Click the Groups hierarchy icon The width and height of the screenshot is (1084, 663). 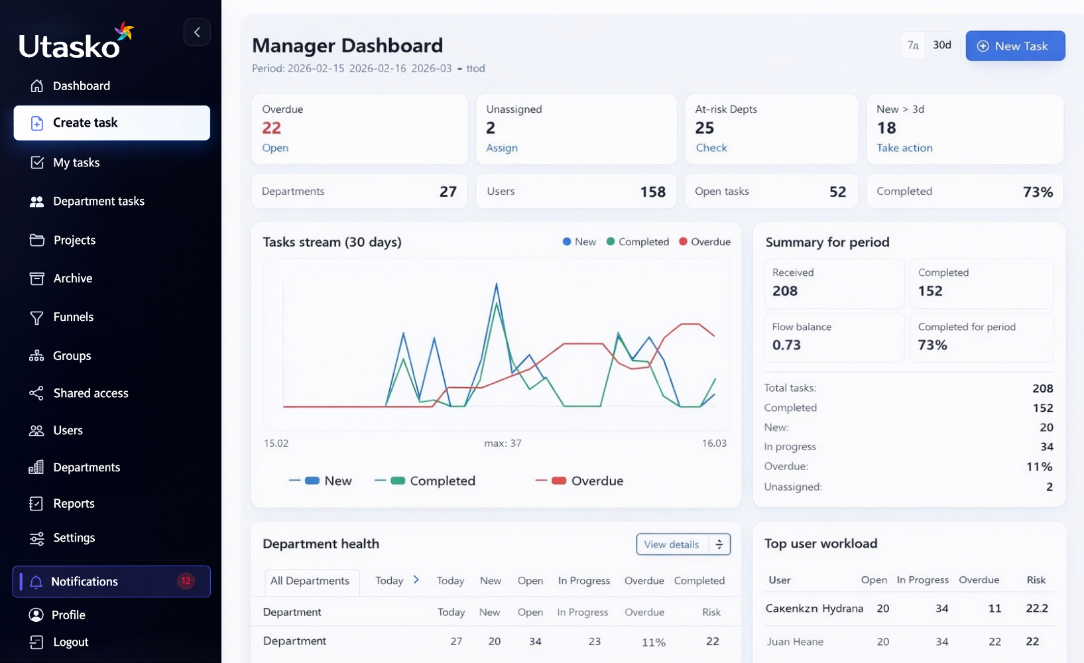[36, 356]
